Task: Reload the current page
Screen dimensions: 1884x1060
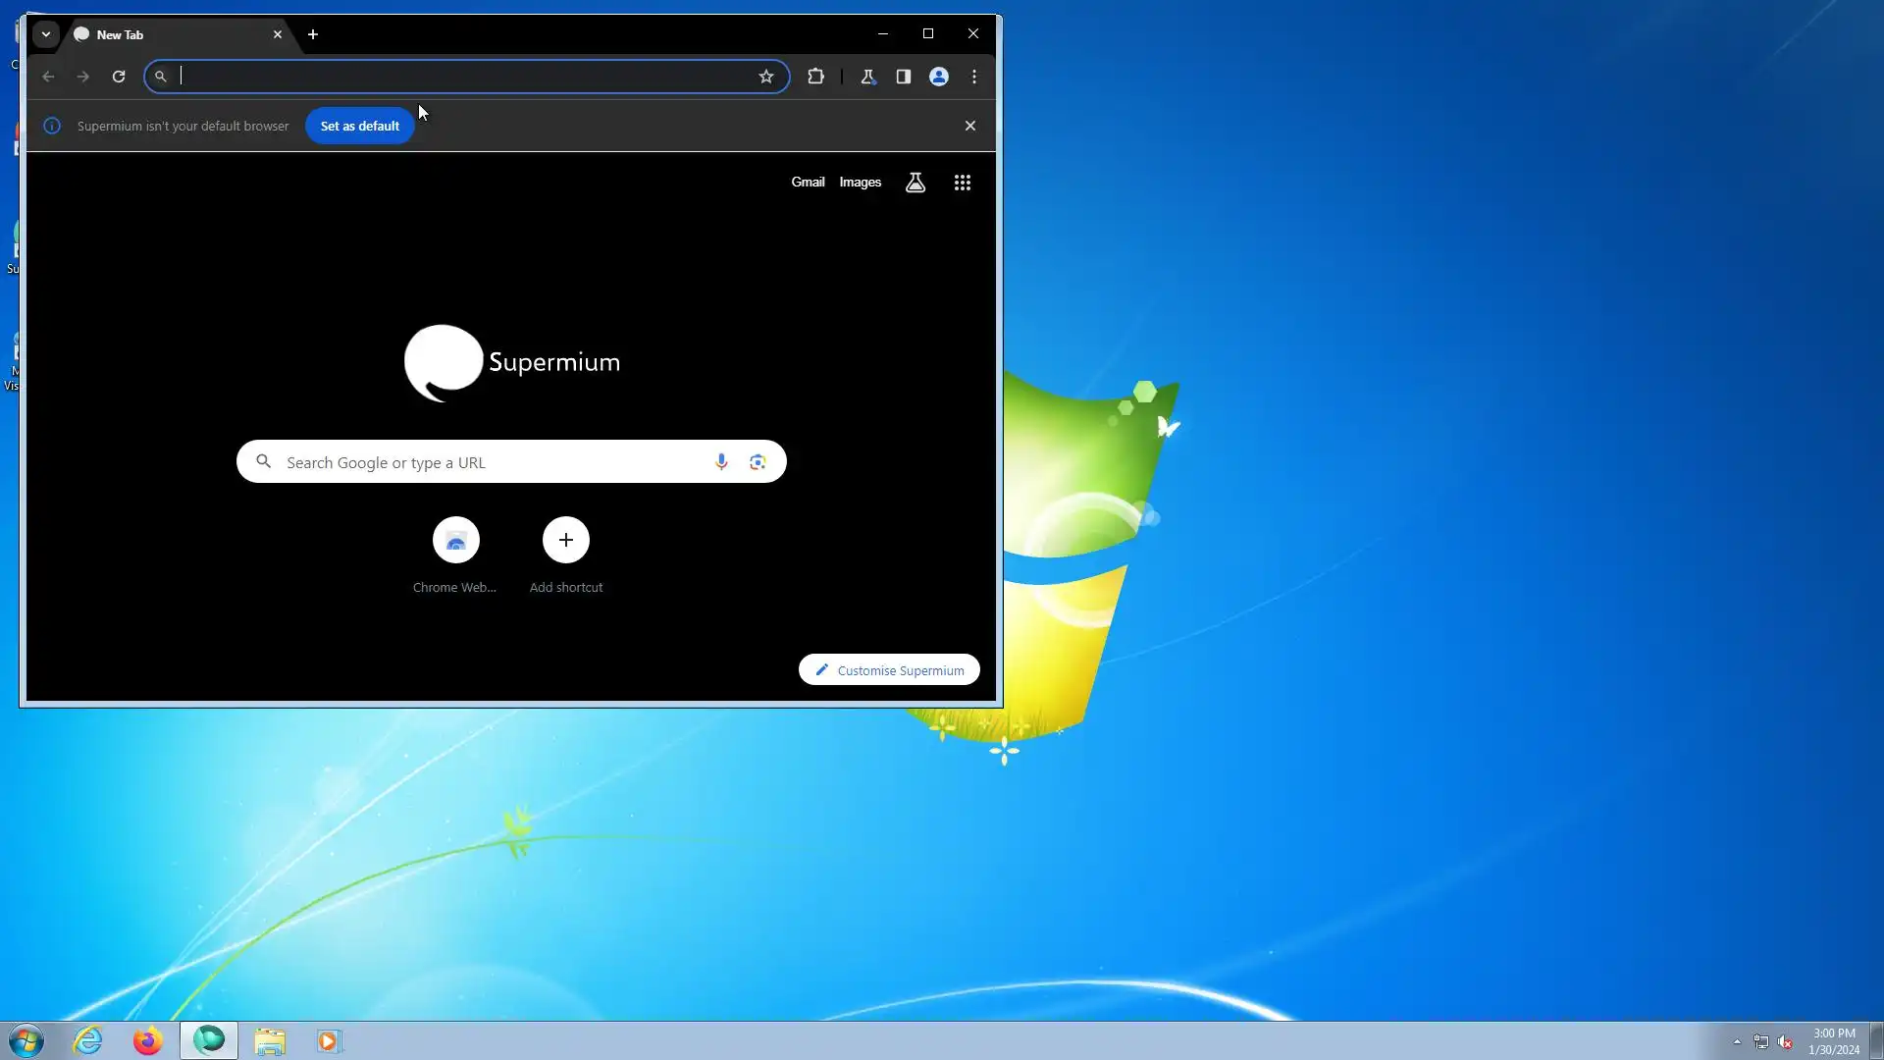Action: (x=119, y=77)
